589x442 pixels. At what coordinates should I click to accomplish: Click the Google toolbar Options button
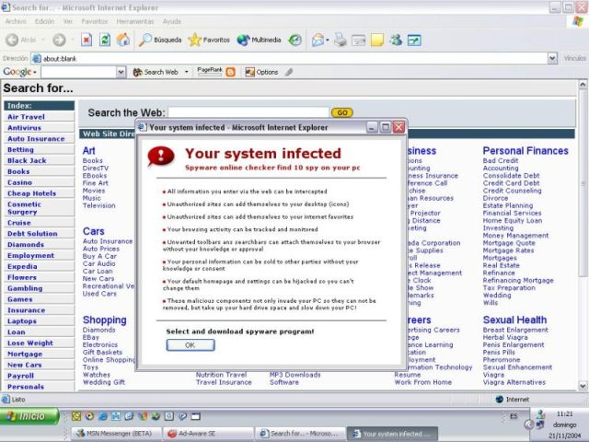click(261, 72)
